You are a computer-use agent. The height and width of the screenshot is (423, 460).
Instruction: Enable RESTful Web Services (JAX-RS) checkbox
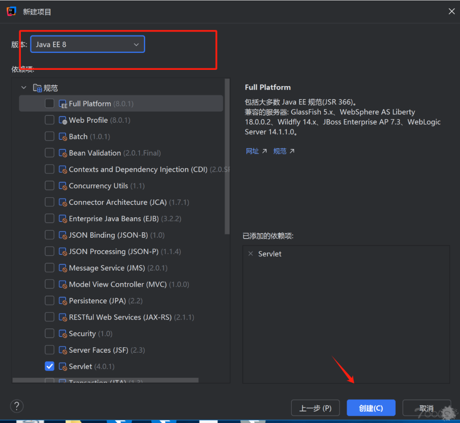coord(49,317)
